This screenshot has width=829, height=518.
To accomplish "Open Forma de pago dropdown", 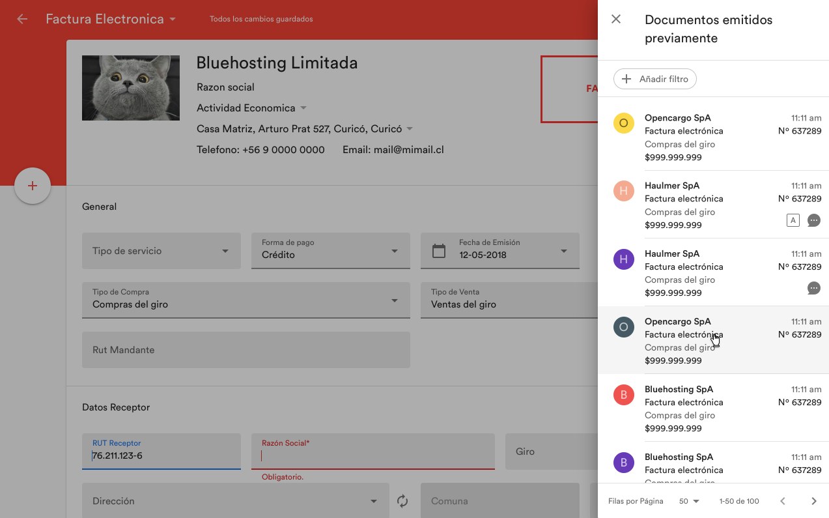I will [x=330, y=251].
